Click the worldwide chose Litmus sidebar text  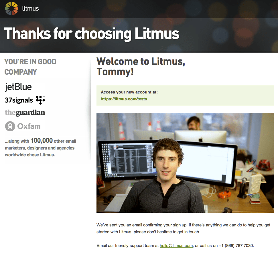click(30, 155)
